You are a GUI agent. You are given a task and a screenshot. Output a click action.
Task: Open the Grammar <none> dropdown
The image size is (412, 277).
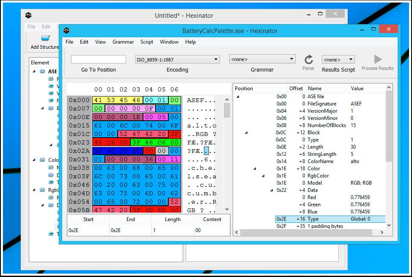pyautogui.click(x=262, y=59)
